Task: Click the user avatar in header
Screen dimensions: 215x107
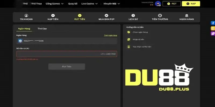Action: [158, 4]
